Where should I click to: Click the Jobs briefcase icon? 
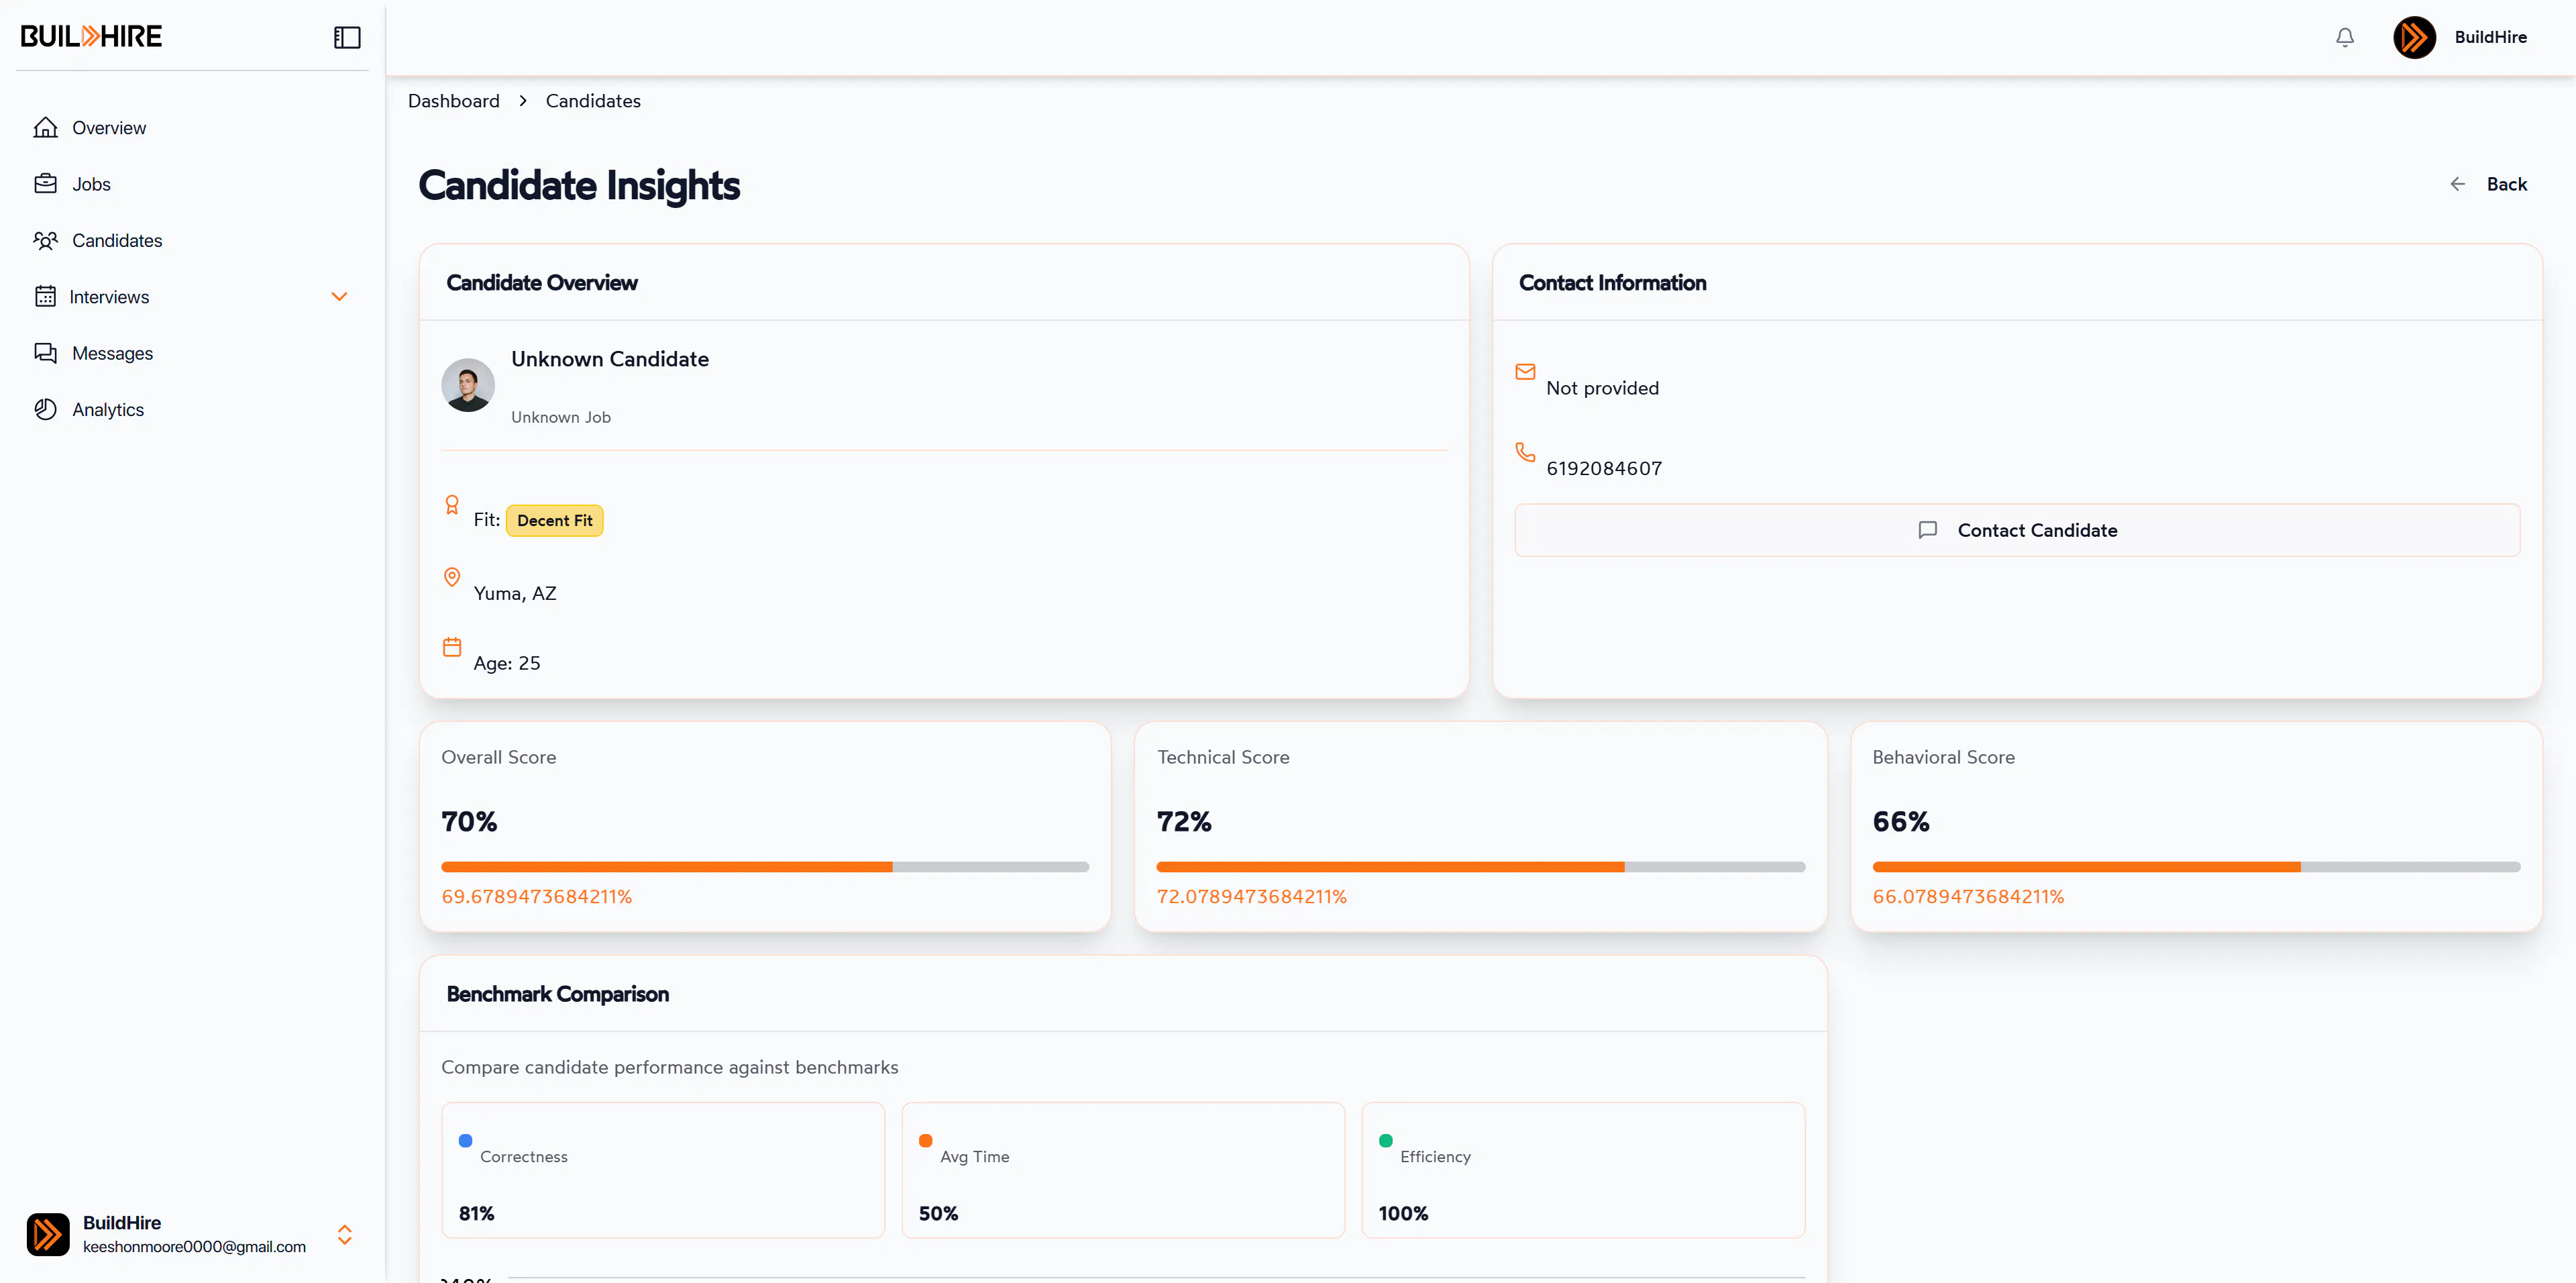point(45,184)
